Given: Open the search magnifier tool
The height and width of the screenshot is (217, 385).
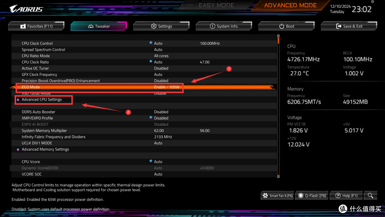Looking at the screenshot, I should pyautogui.click(x=370, y=196).
